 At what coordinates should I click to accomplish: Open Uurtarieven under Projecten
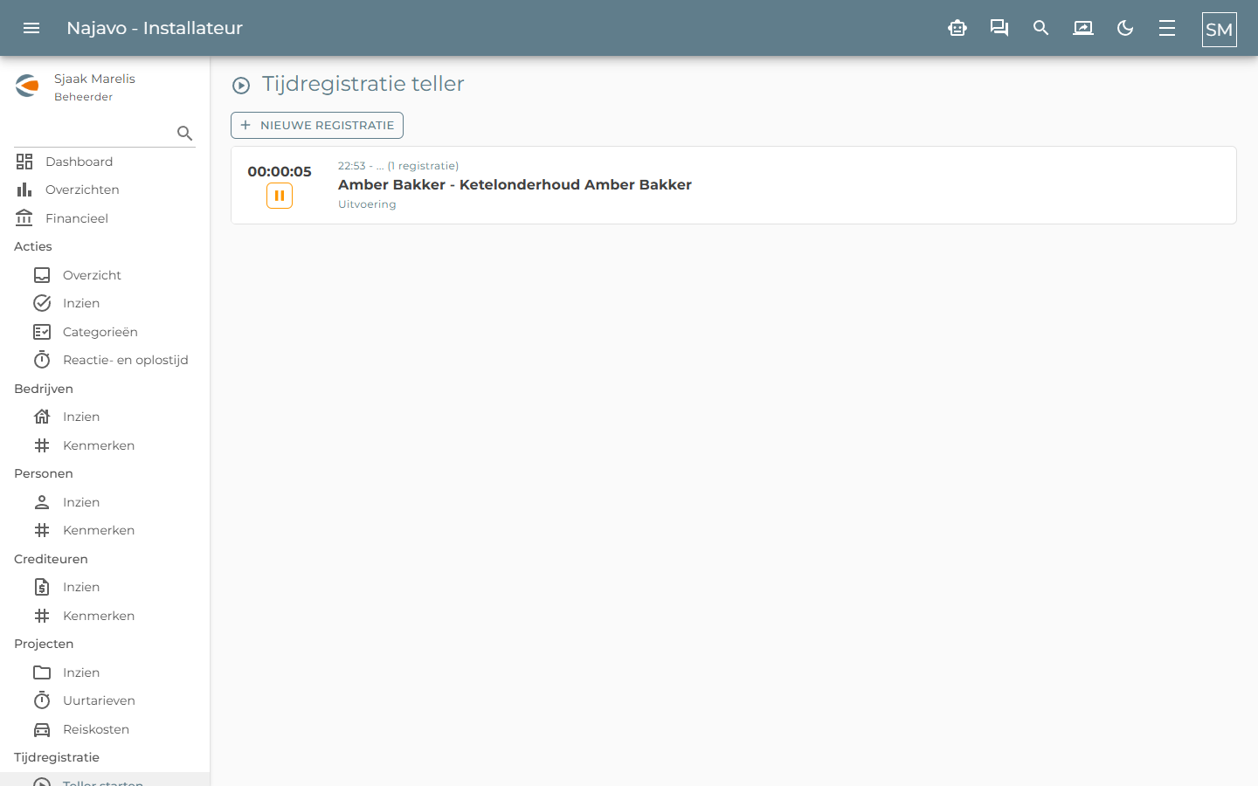pyautogui.click(x=105, y=700)
